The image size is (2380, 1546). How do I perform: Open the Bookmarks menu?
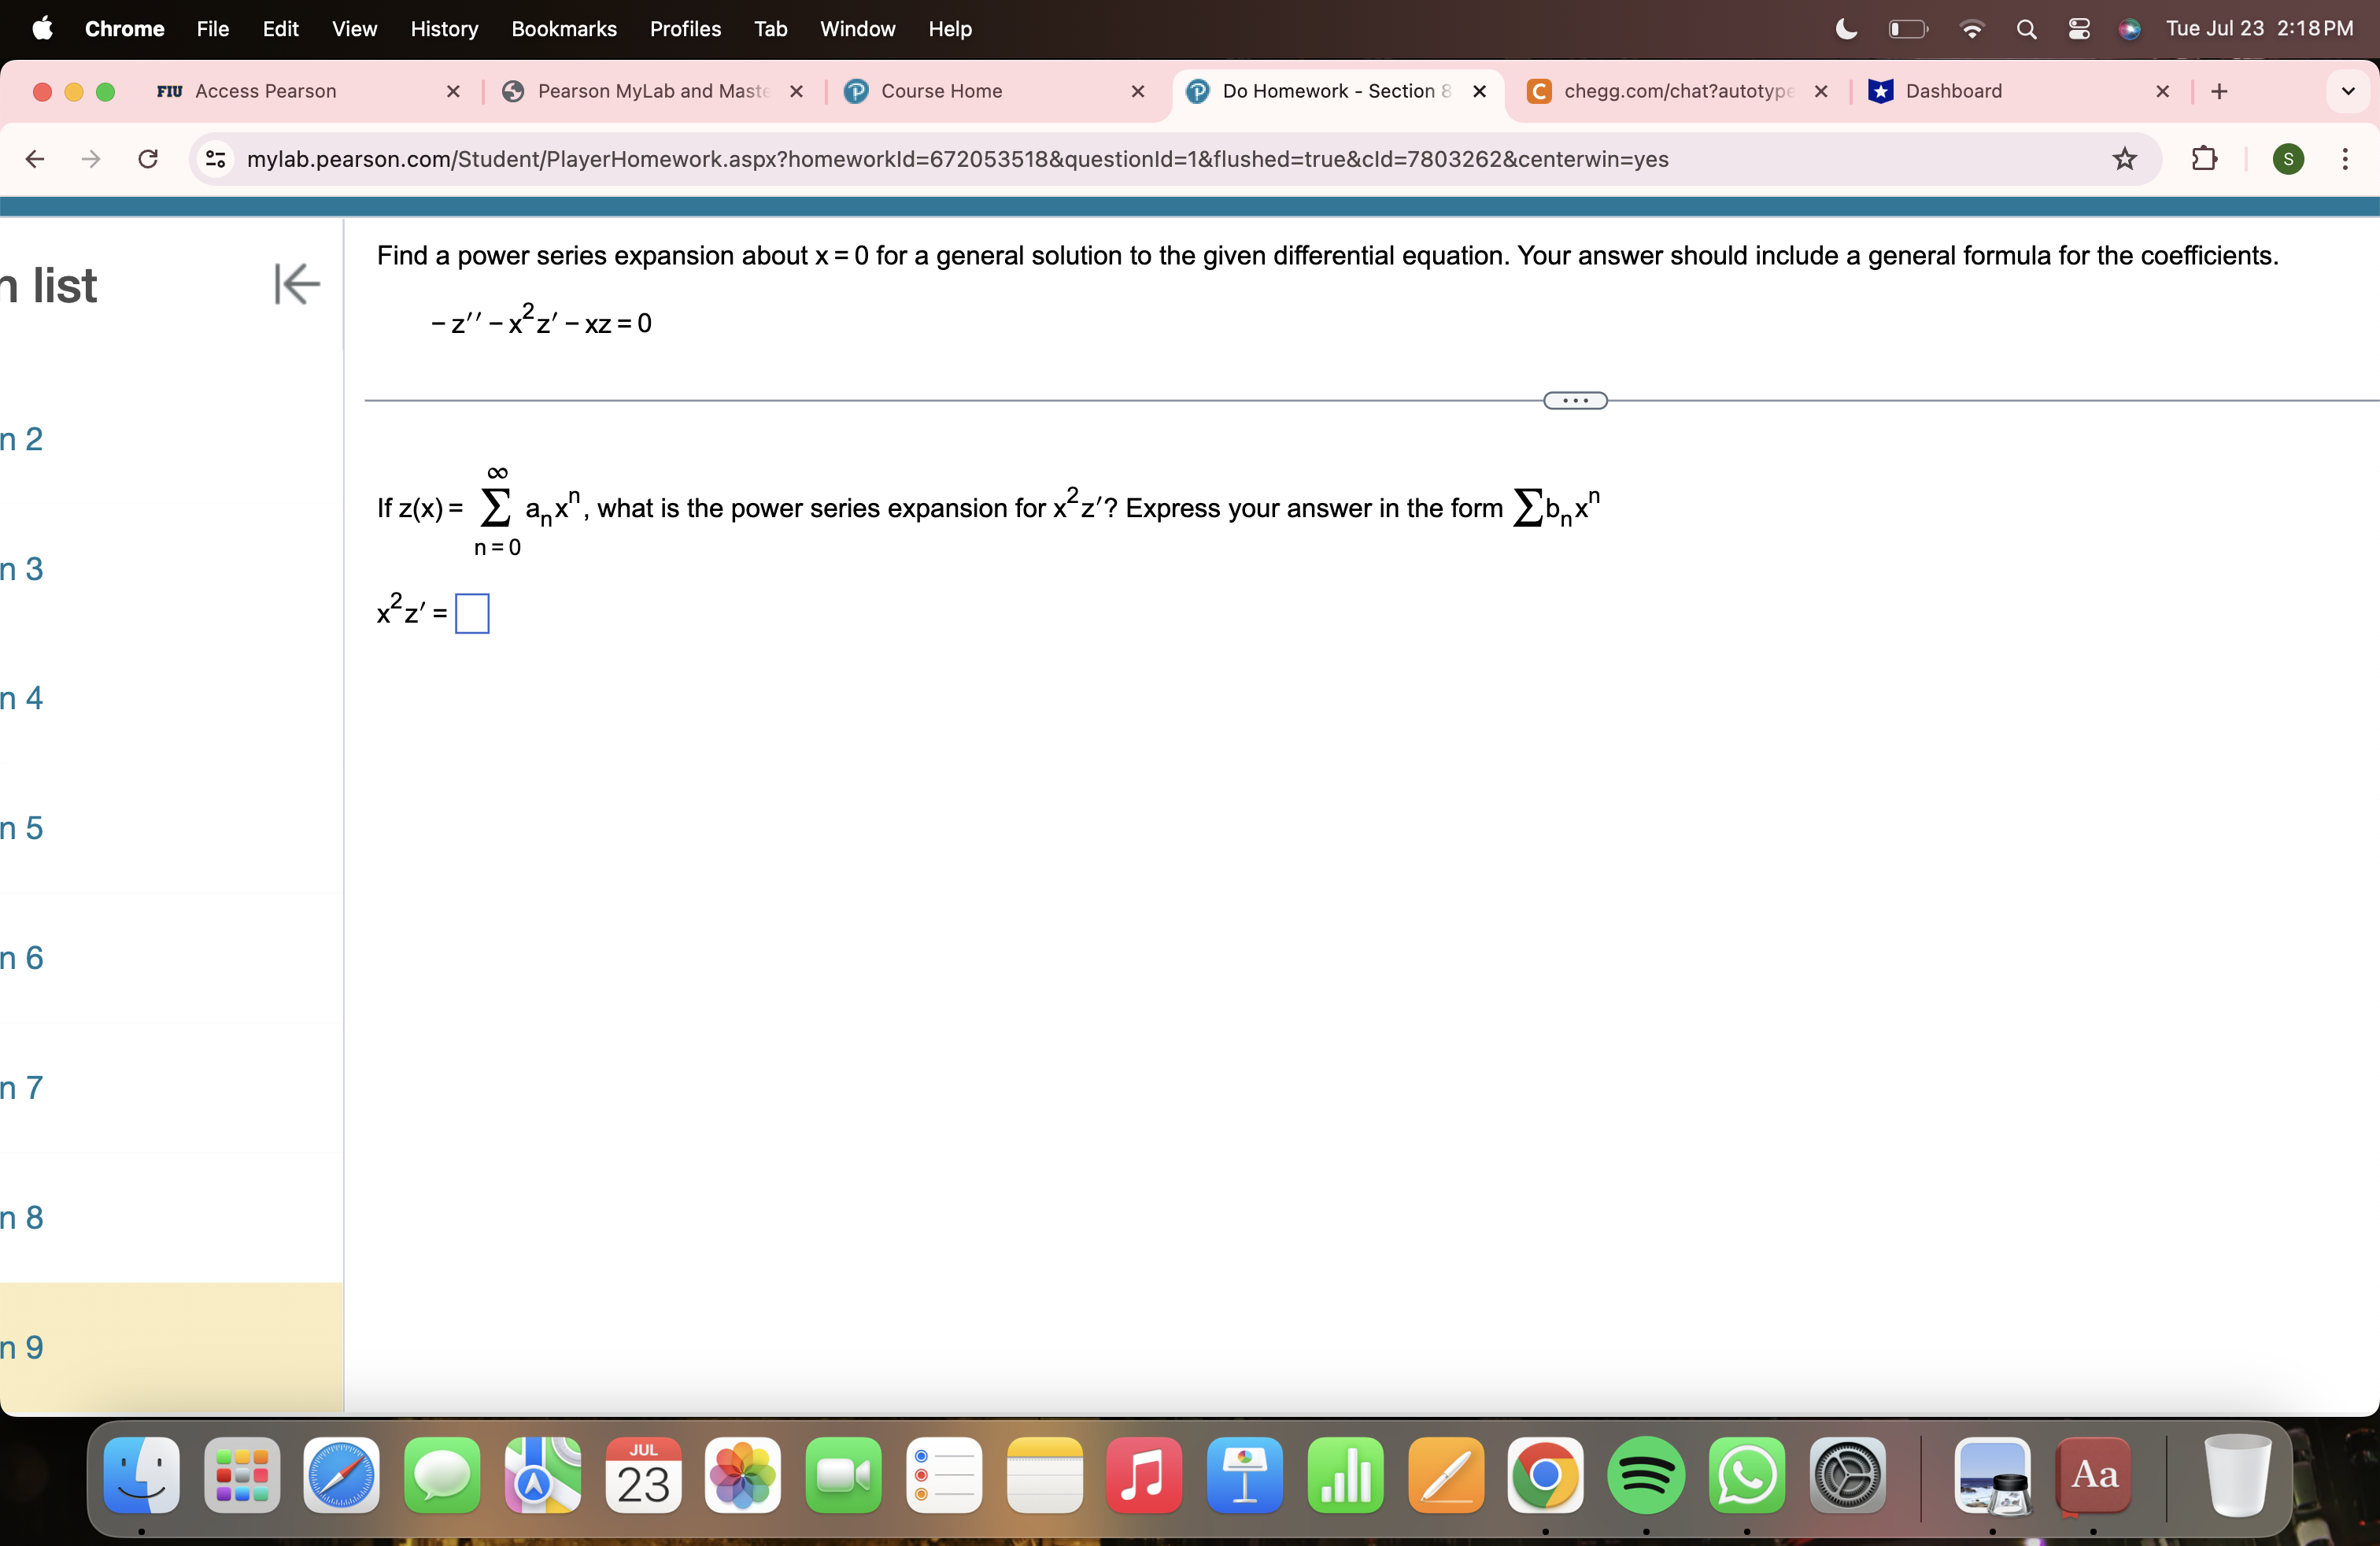pyautogui.click(x=563, y=29)
